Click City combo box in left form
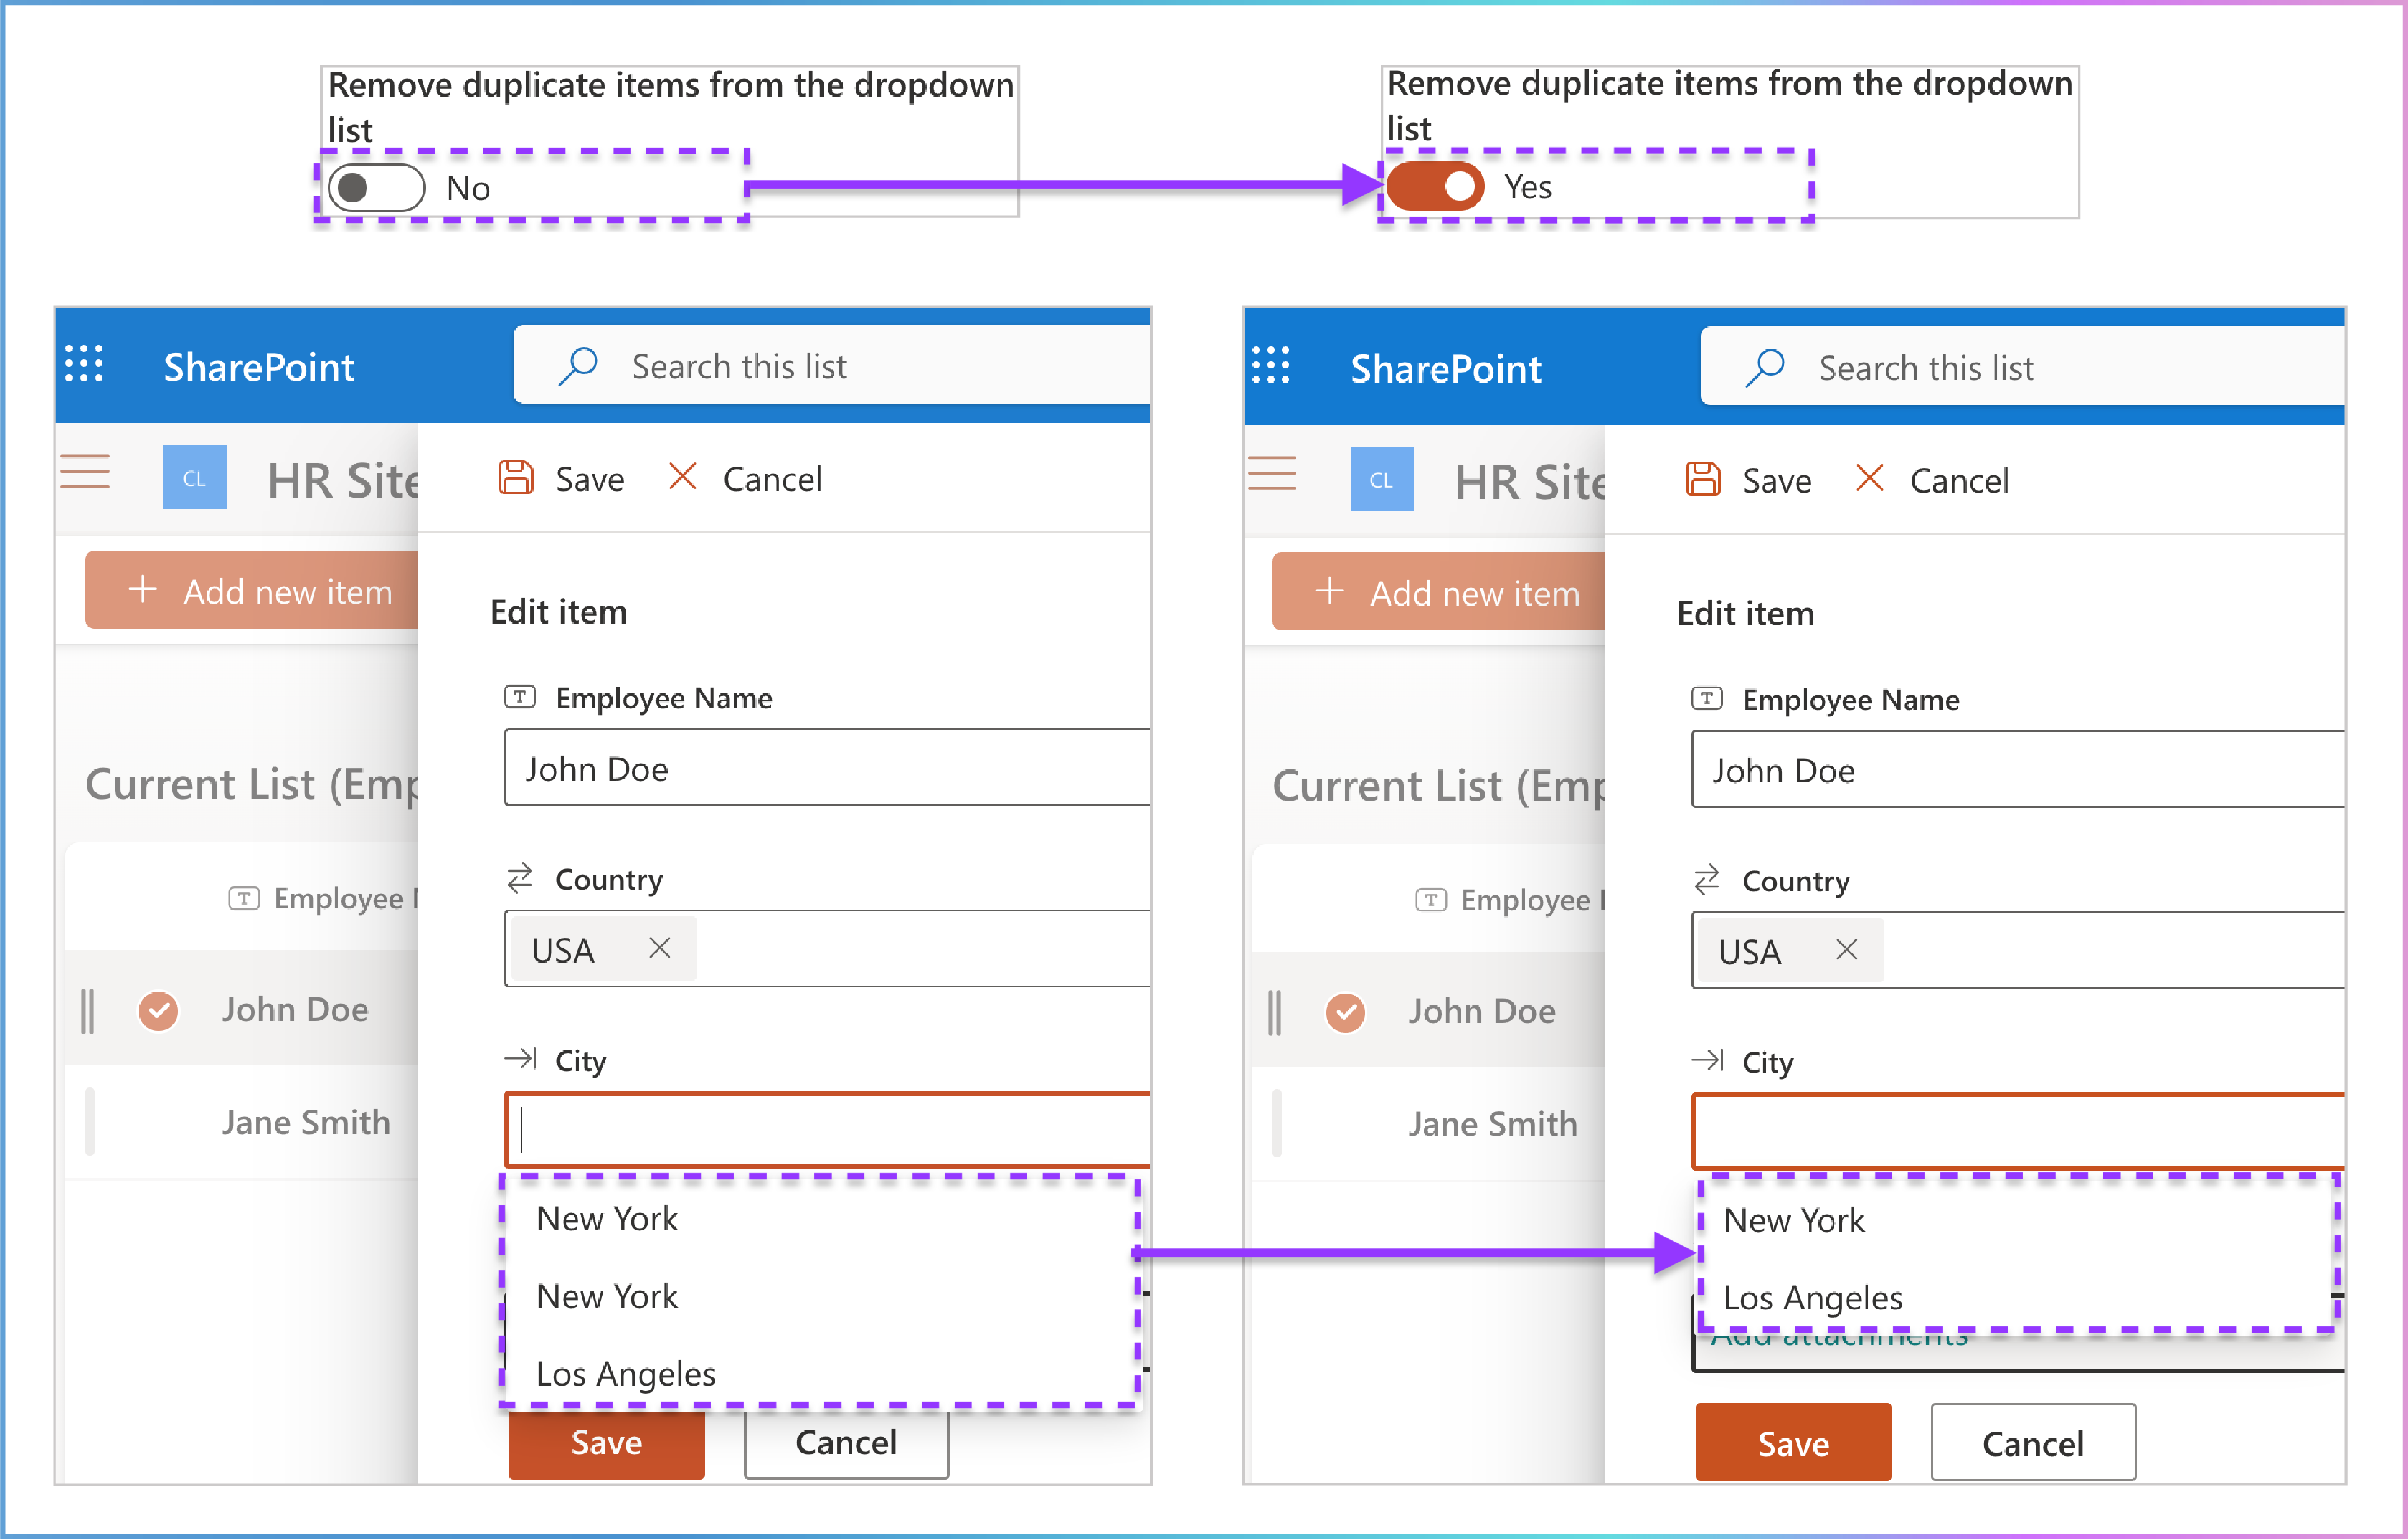The image size is (2408, 1540). (x=827, y=1129)
